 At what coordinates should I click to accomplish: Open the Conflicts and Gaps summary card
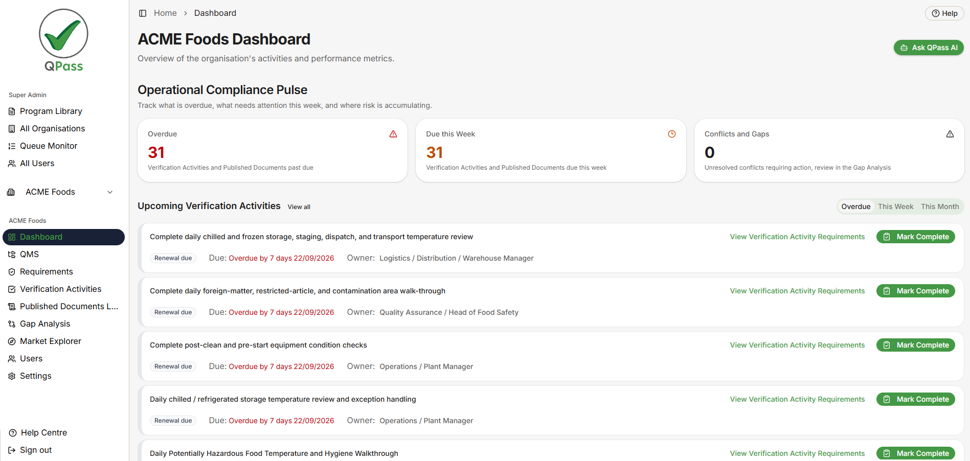tap(829, 150)
